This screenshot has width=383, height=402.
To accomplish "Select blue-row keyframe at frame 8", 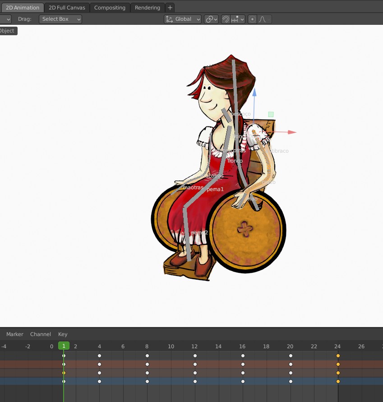I will pyautogui.click(x=147, y=382).
